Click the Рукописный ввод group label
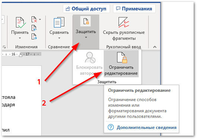The width and height of the screenshot is (197, 139). coord(124,47)
